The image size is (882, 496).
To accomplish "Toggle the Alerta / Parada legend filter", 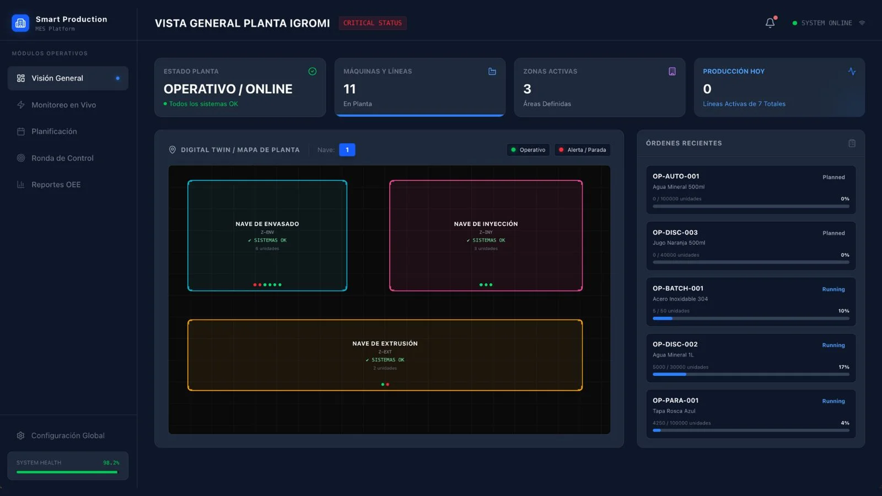I will coord(582,150).
